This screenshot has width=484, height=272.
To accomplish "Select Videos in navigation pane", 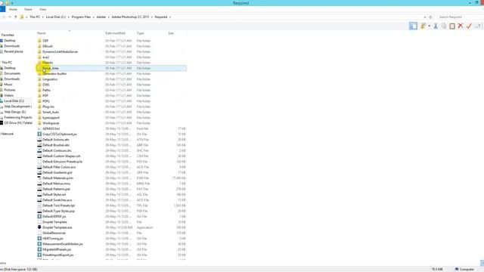I will tap(8, 96).
